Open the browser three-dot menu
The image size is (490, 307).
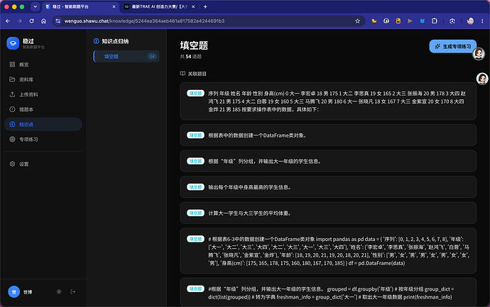pos(482,21)
